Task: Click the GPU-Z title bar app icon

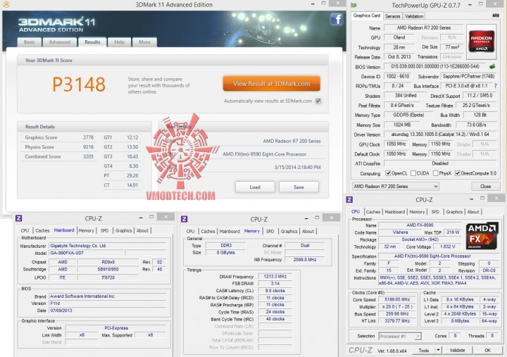Action: click(353, 5)
